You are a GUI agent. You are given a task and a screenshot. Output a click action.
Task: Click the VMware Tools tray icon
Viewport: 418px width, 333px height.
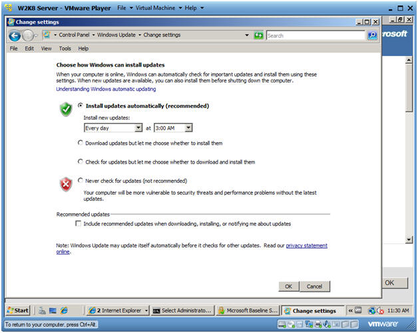[358, 310]
